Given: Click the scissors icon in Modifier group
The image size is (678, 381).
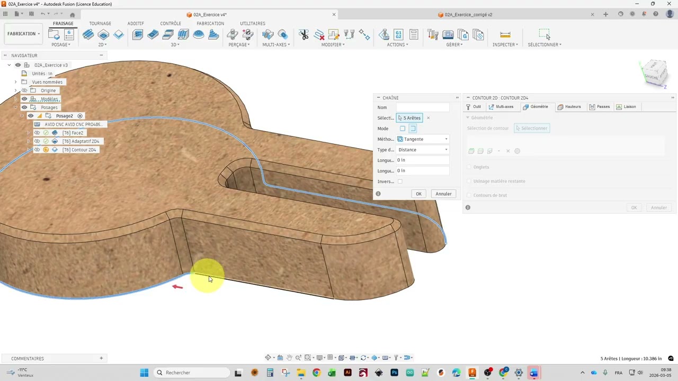Looking at the screenshot, I should click(x=304, y=34).
